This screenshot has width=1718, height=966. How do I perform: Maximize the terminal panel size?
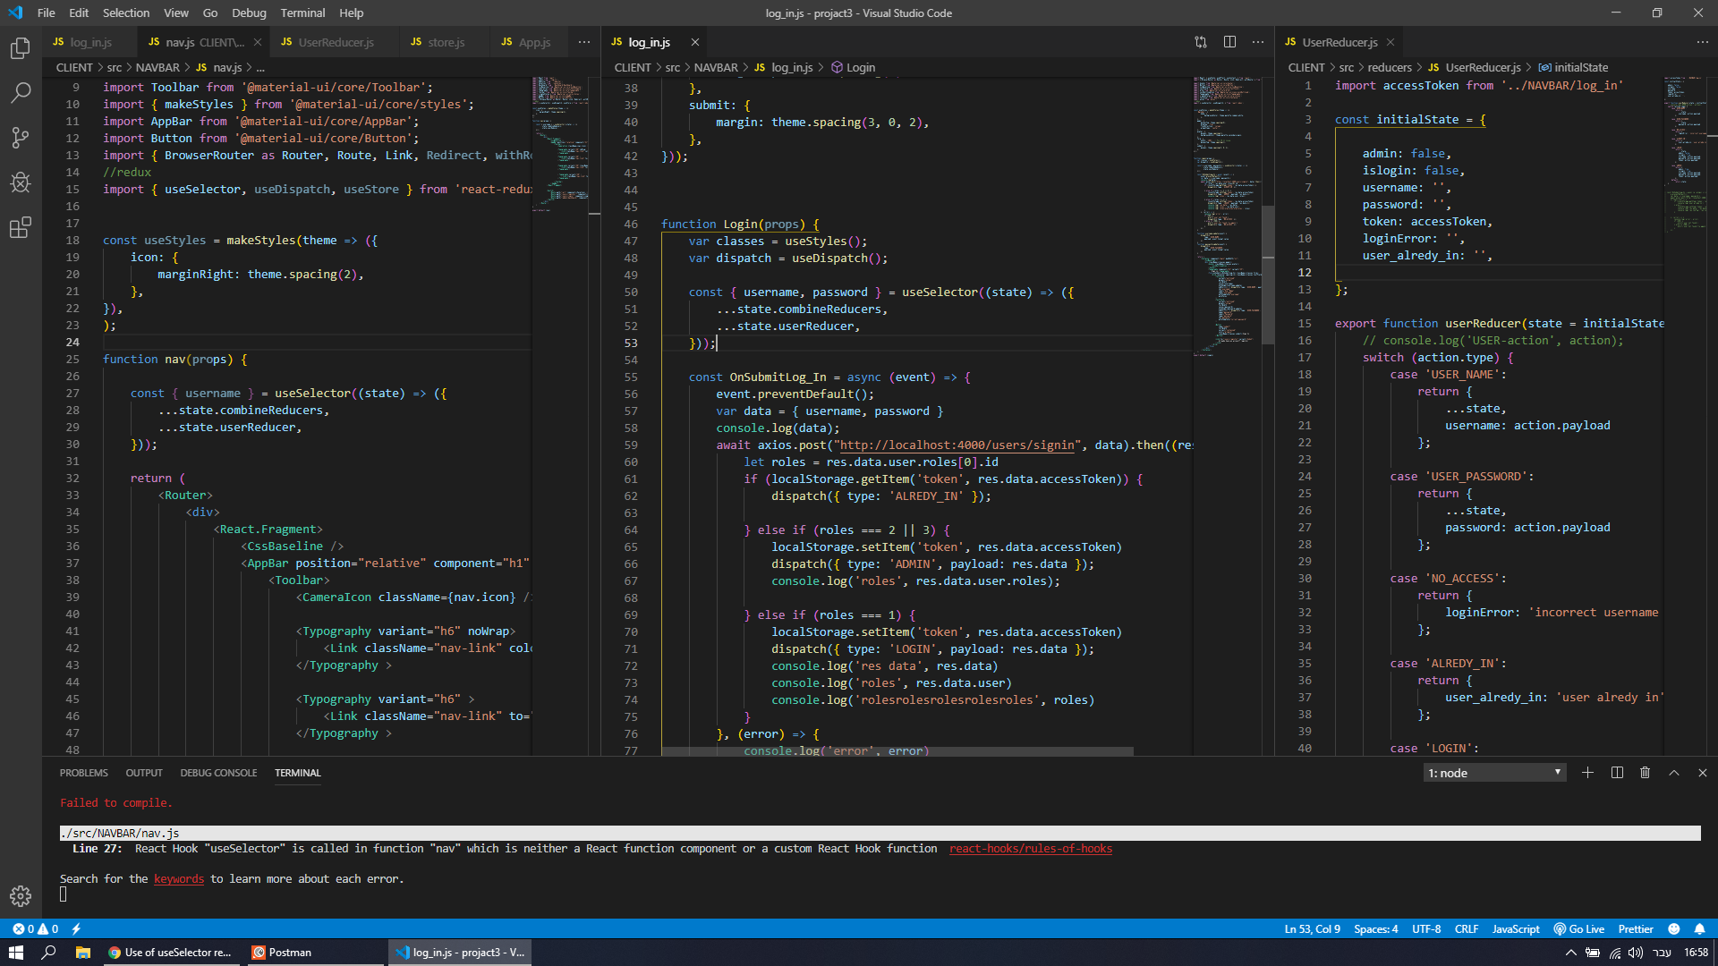(x=1674, y=773)
